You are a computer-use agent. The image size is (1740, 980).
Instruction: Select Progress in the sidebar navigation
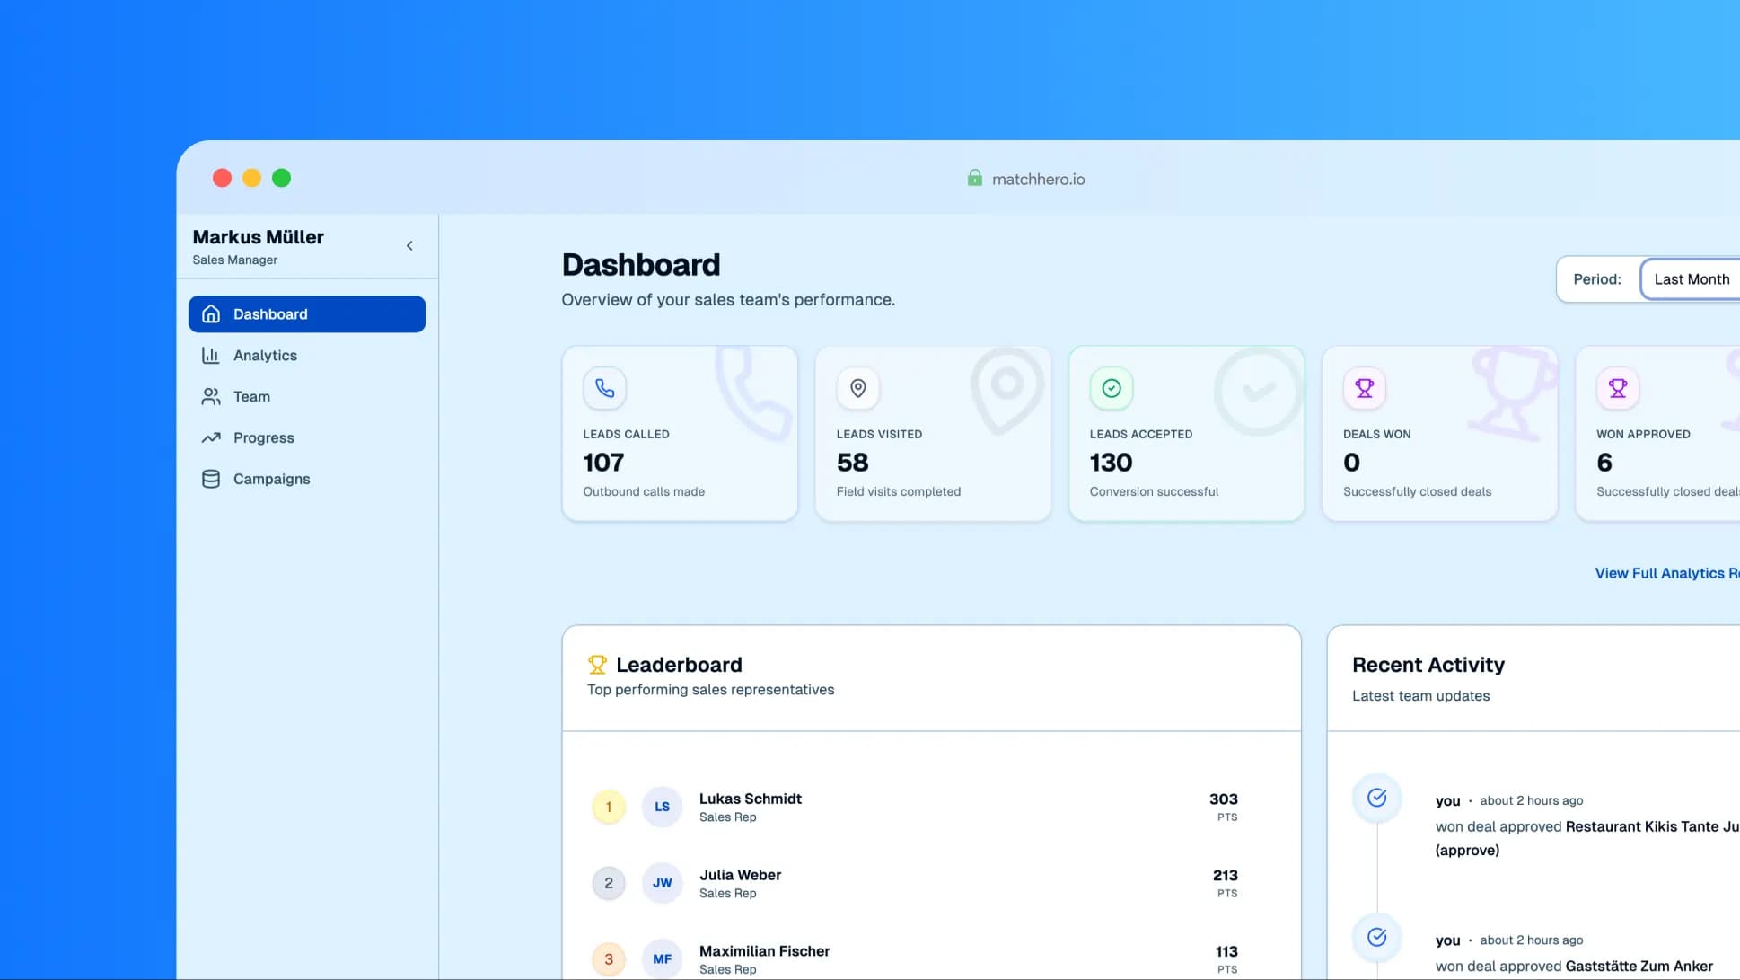tap(263, 438)
